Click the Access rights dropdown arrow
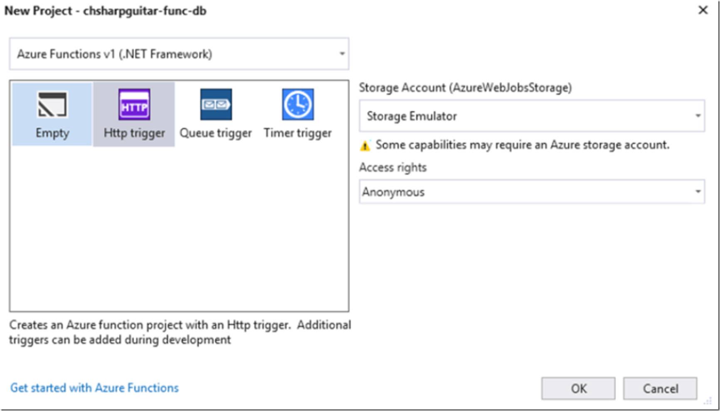 tap(698, 191)
